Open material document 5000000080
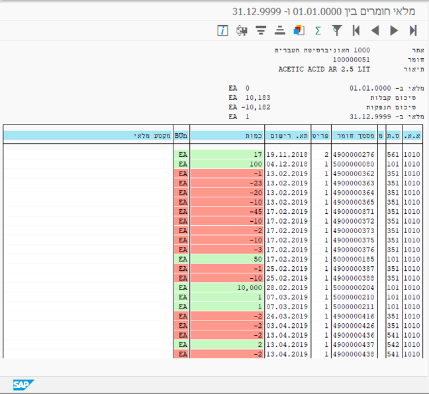This screenshot has width=429, height=394. (x=354, y=164)
